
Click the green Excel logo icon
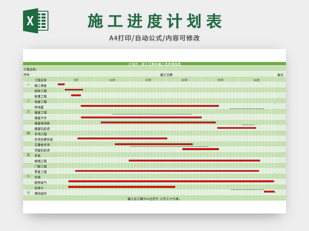pyautogui.click(x=36, y=21)
